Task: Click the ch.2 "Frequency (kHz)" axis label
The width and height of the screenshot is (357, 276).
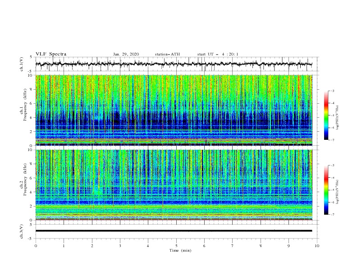Action: 25,179
